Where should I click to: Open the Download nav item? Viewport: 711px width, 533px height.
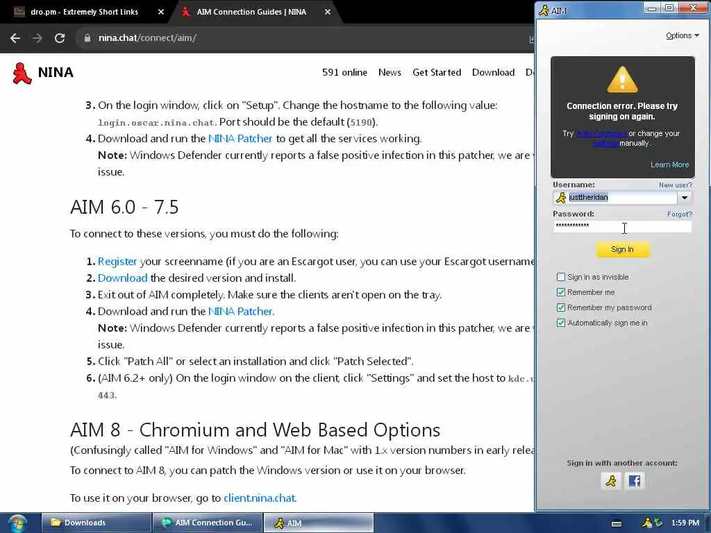494,72
